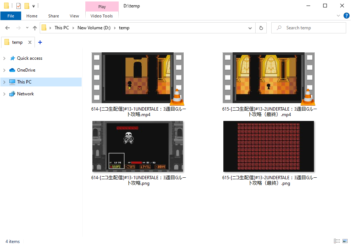Refresh the temp folder view
The width and height of the screenshot is (351, 246).
point(261,27)
